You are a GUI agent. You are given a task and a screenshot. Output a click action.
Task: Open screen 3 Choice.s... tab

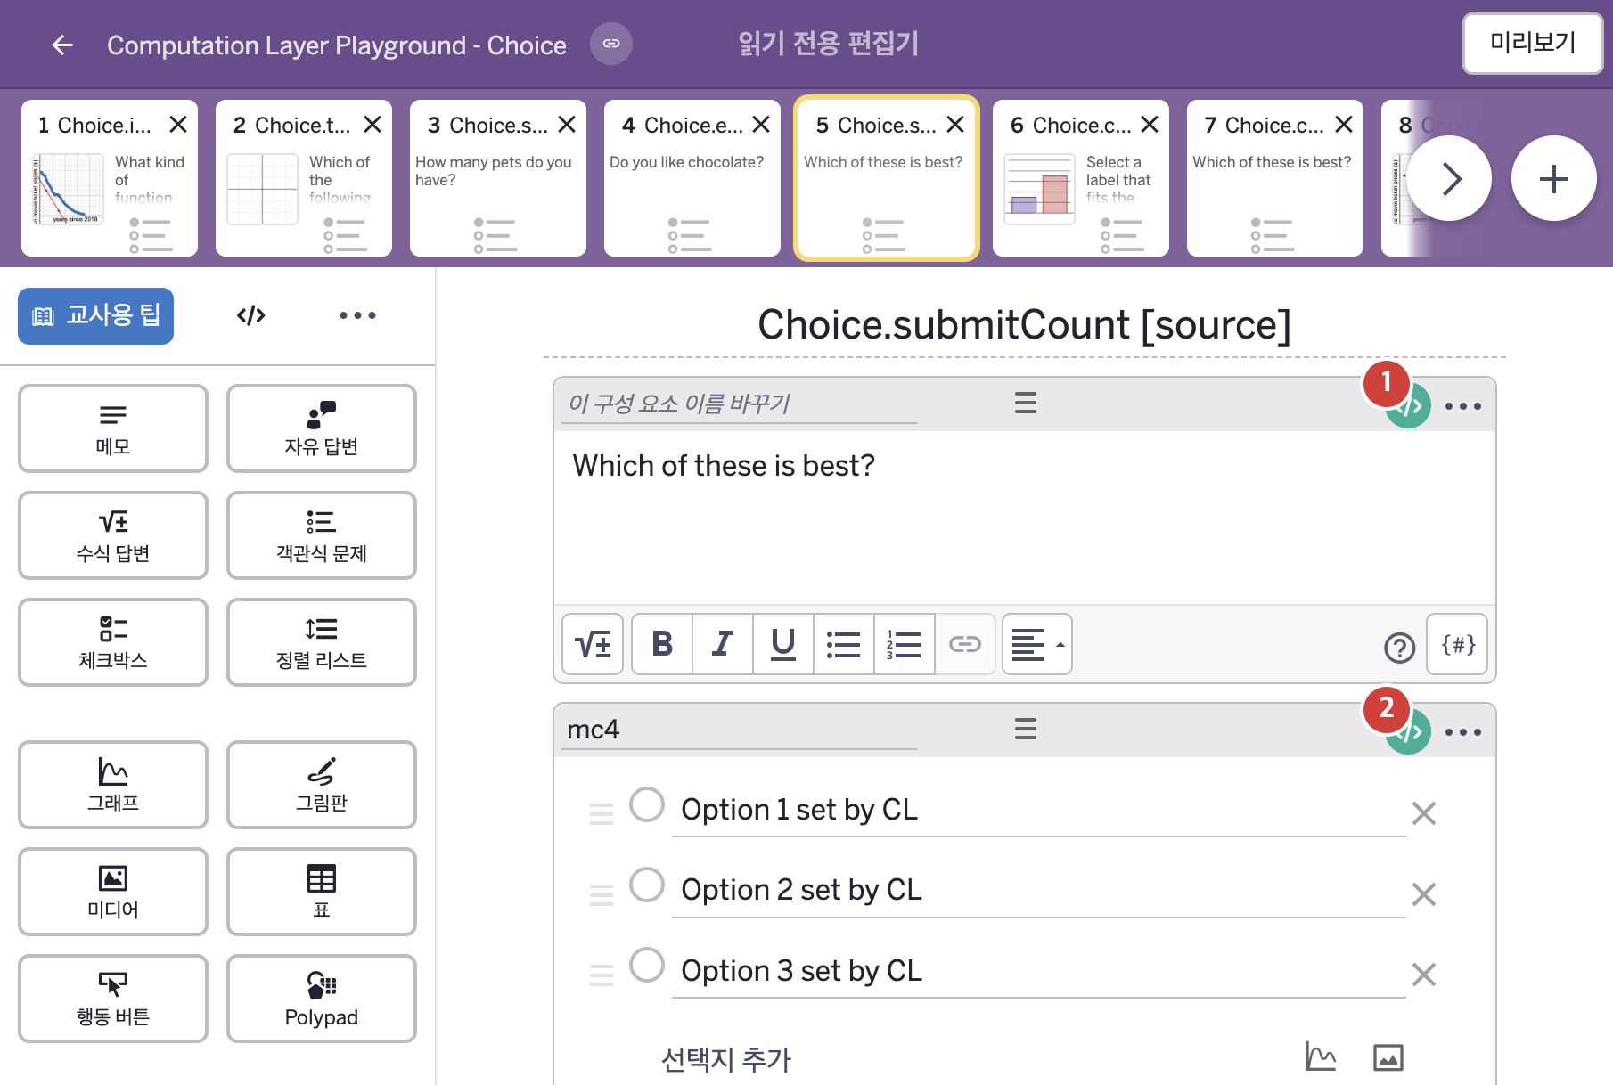click(498, 178)
